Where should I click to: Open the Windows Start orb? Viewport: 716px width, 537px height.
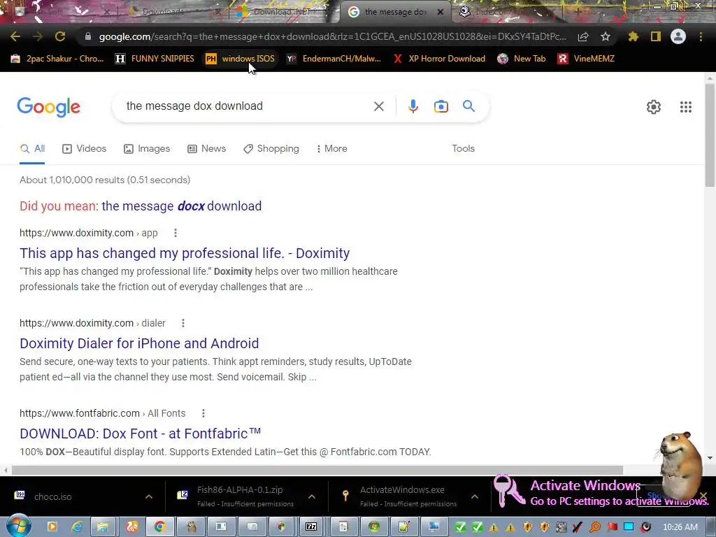point(17,526)
